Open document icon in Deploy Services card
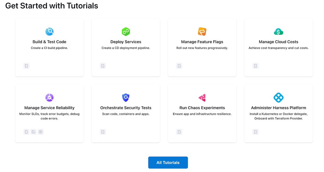This screenshot has width=324, height=172. (x=103, y=66)
